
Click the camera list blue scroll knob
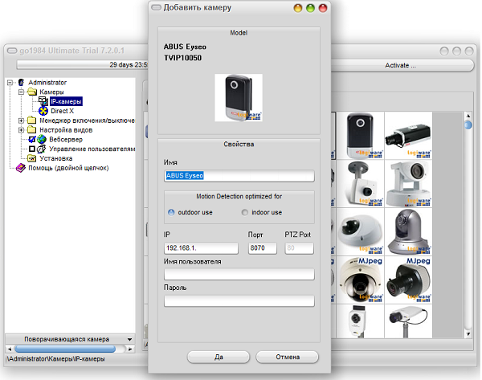[468, 125]
